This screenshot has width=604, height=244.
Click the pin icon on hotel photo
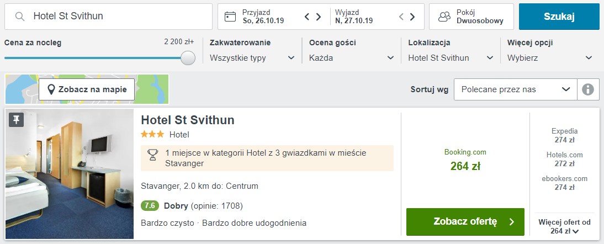coord(17,119)
